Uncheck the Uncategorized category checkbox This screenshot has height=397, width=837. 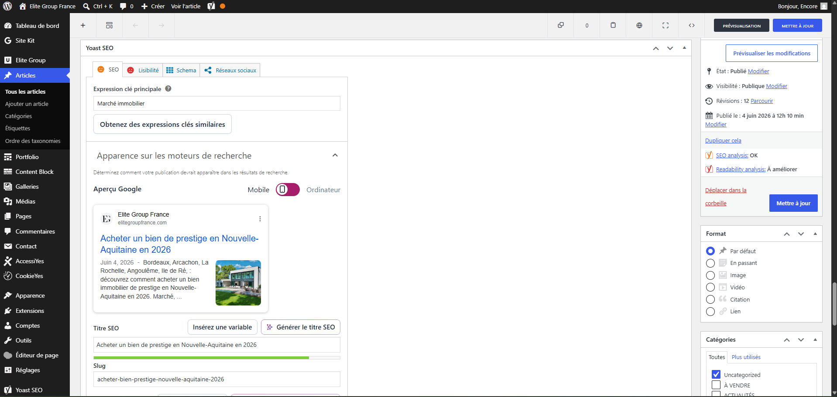pyautogui.click(x=716, y=374)
